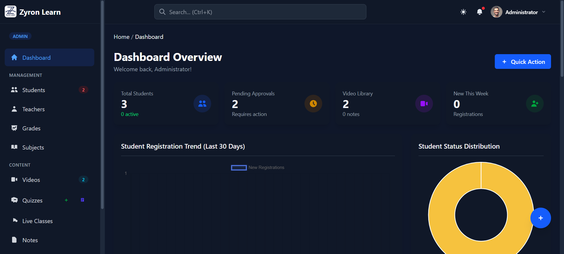
Task: Click the "0 active" text
Action: point(130,114)
